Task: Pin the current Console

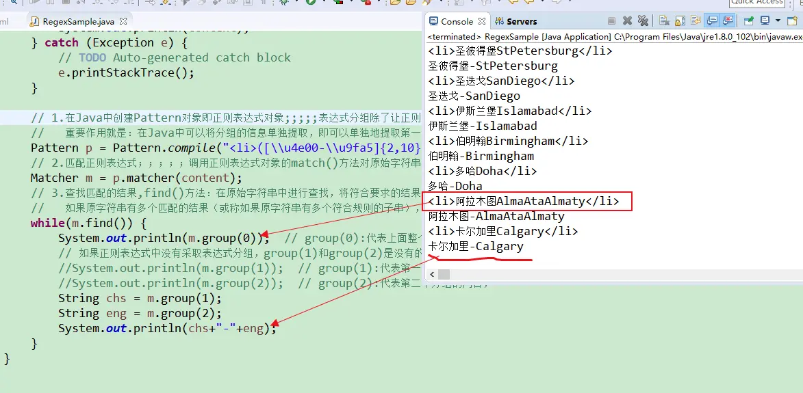Action: (749, 21)
